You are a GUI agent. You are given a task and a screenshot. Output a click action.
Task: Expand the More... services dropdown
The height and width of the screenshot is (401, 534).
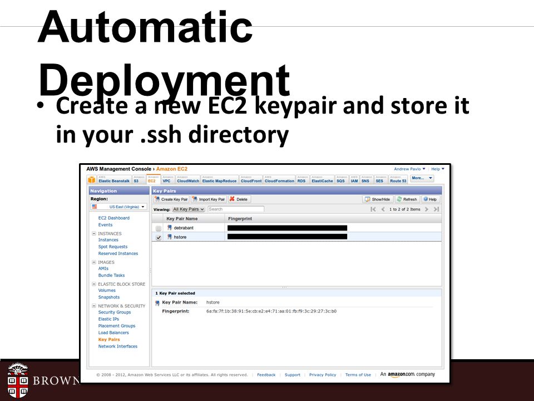422,178
